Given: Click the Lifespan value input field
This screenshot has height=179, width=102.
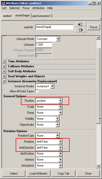Looking at the screenshot, I should pyautogui.click(x=44, y=45).
